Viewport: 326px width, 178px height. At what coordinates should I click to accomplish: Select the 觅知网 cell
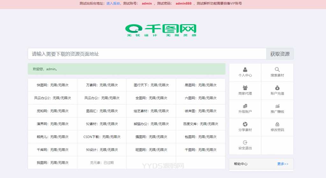53,111
